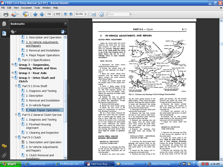
Task: Collapse Group 5 - Drive Shaft and Clutch
Action: [13, 78]
